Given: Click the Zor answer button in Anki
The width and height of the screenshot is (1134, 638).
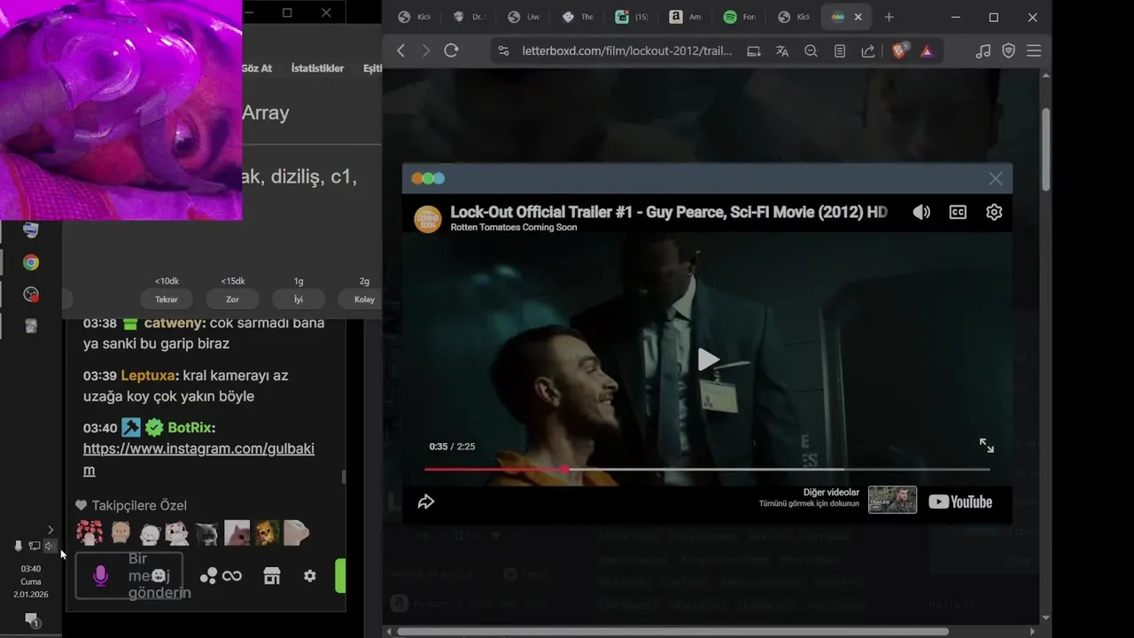Looking at the screenshot, I should pos(232,300).
